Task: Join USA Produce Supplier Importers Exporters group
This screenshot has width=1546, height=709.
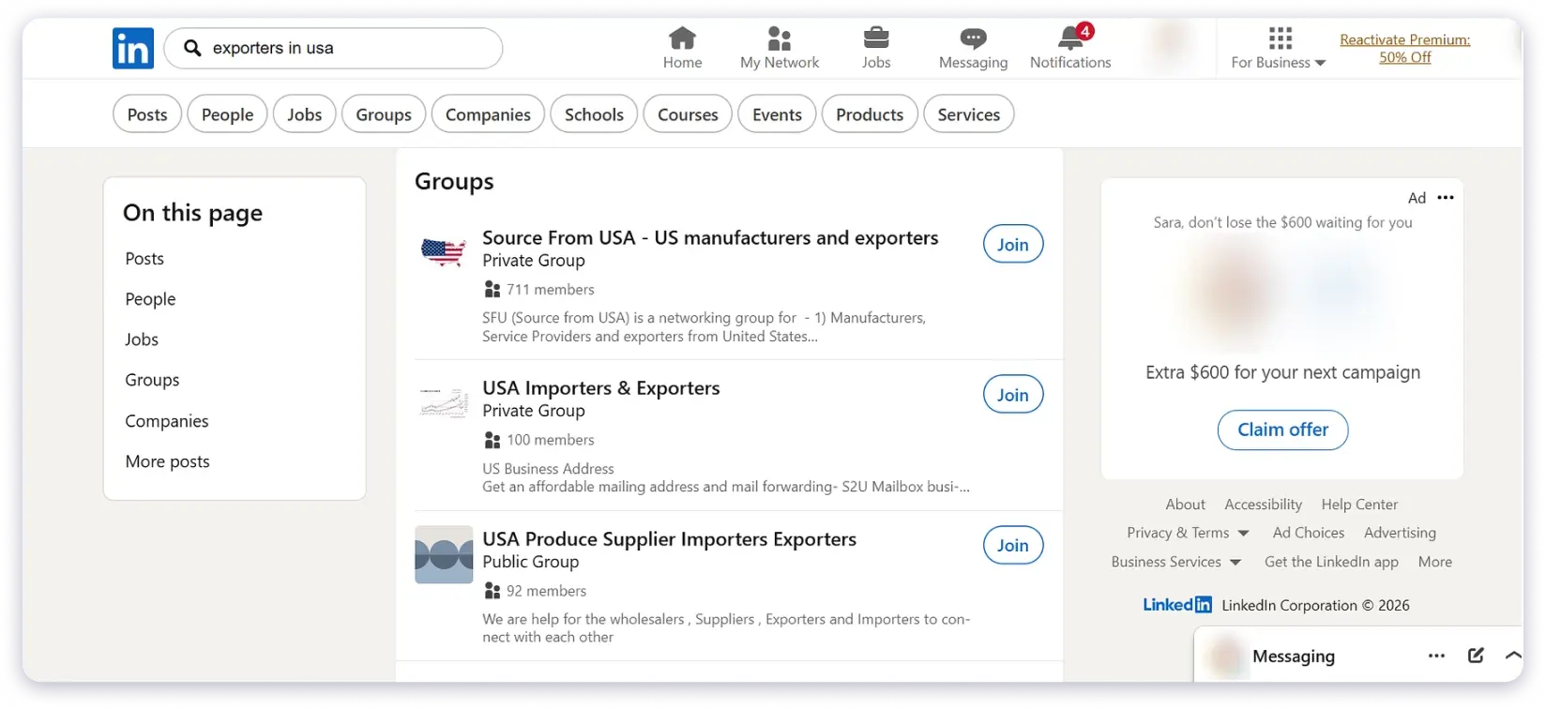Action: (1013, 545)
